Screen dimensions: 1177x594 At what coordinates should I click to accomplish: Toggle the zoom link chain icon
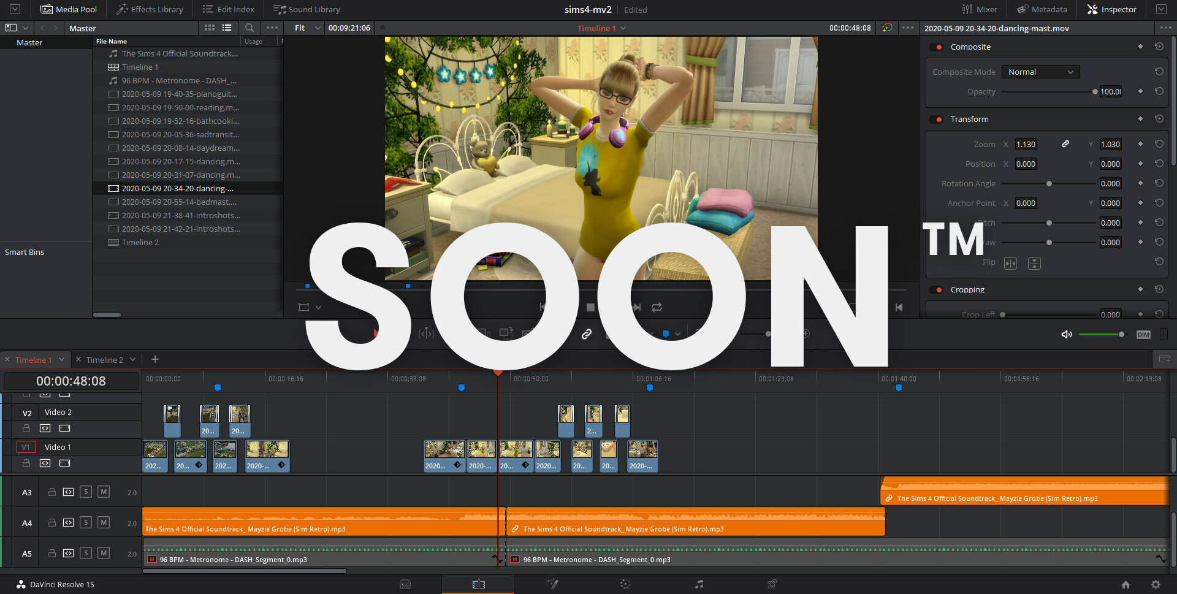pyautogui.click(x=1065, y=144)
